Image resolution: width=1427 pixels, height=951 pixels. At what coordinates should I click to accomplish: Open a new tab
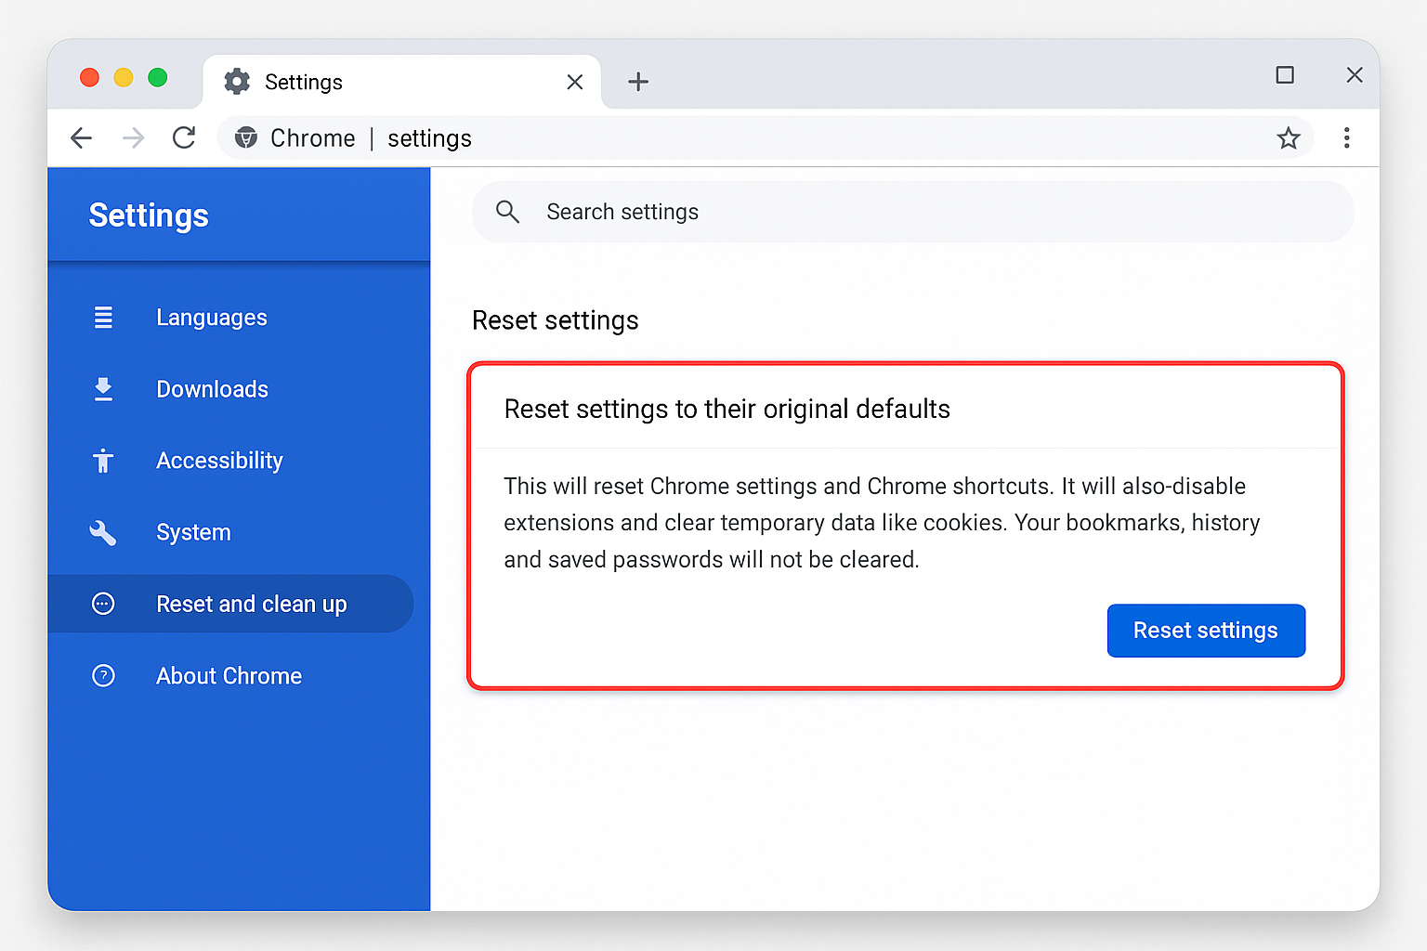[638, 82]
